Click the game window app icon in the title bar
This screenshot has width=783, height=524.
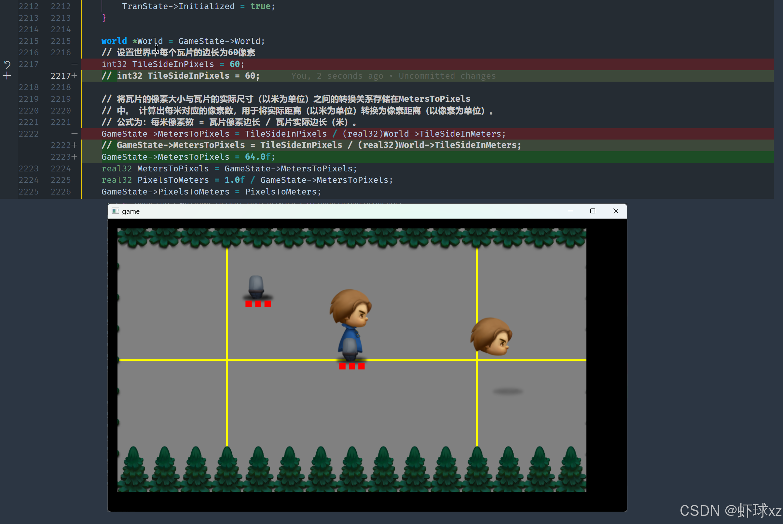(115, 211)
